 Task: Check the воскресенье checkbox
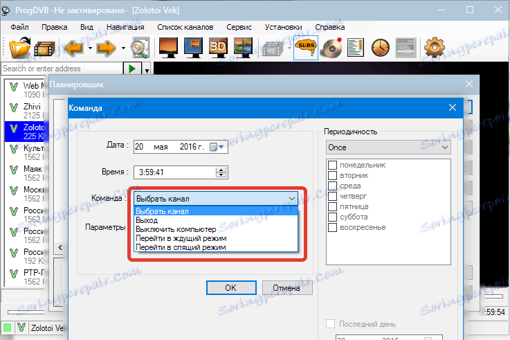[332, 227]
